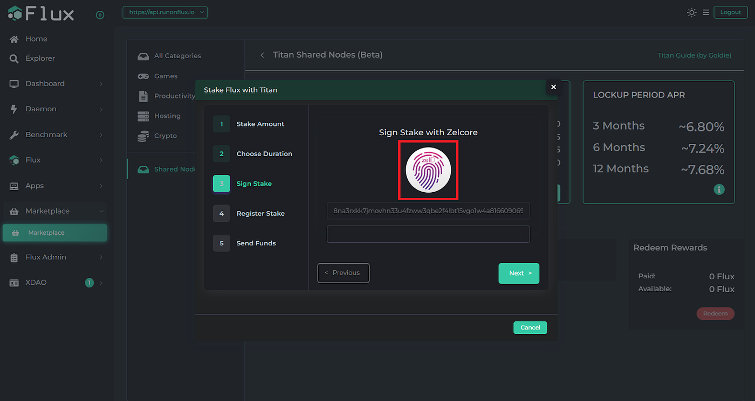Open the API URL dropdown
This screenshot has height=401, width=755.
point(165,12)
